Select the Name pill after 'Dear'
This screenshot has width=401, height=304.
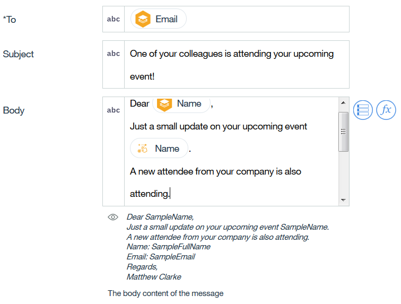pyautogui.click(x=181, y=104)
